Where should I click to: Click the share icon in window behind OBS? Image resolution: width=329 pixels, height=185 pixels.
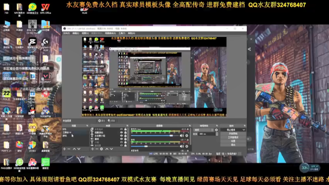click(249, 49)
